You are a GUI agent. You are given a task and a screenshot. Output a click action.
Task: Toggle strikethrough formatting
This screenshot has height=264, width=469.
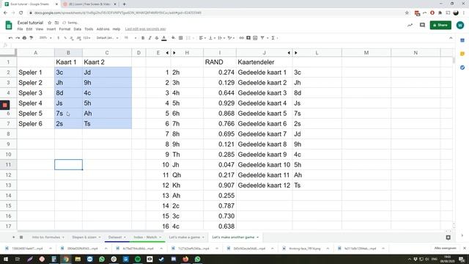(157, 38)
